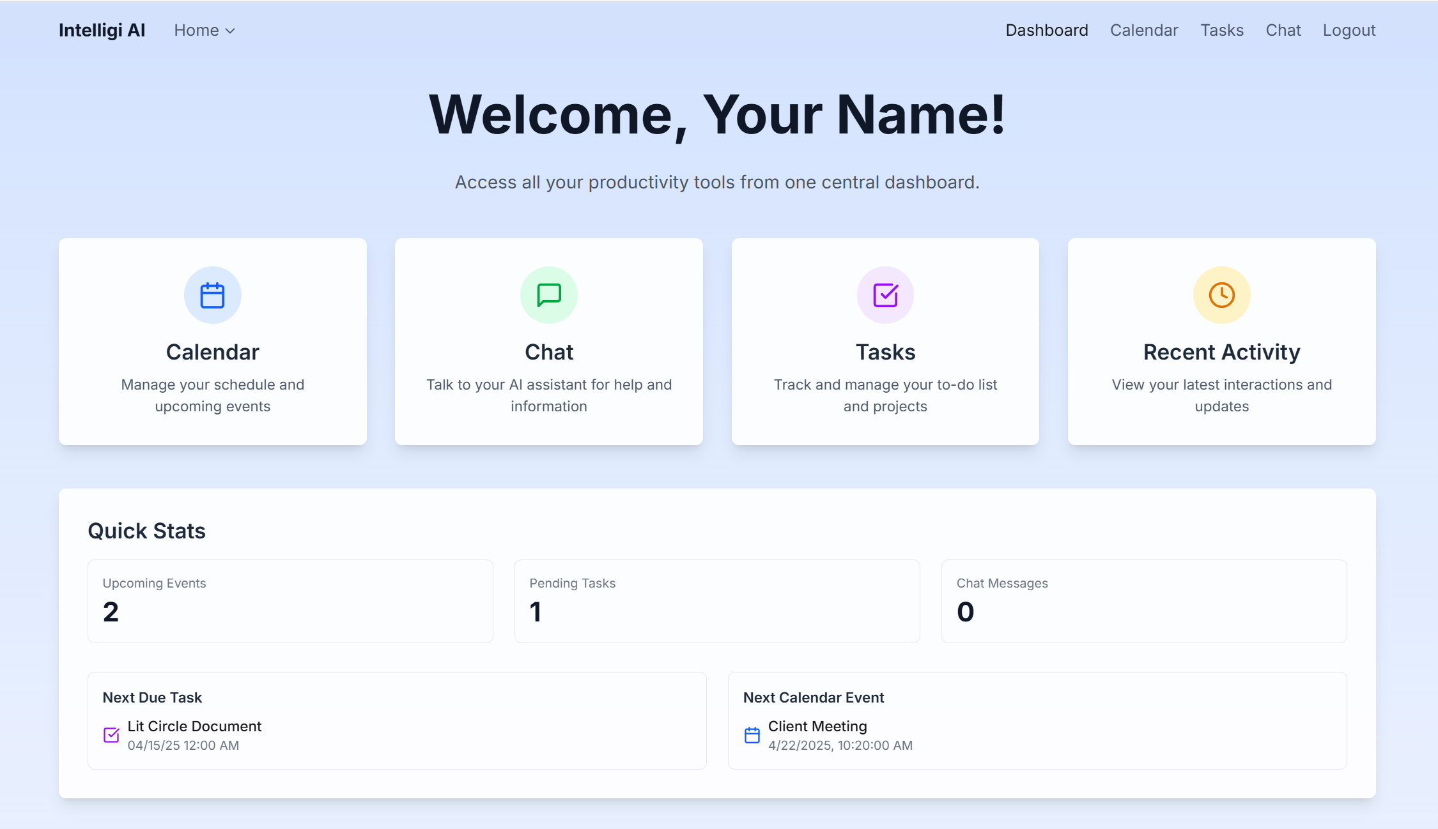Open the Home navigation menu

tap(197, 31)
